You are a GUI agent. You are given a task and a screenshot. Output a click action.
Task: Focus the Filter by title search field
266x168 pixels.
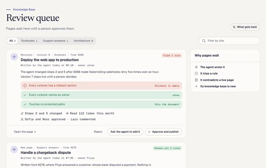[229, 41]
